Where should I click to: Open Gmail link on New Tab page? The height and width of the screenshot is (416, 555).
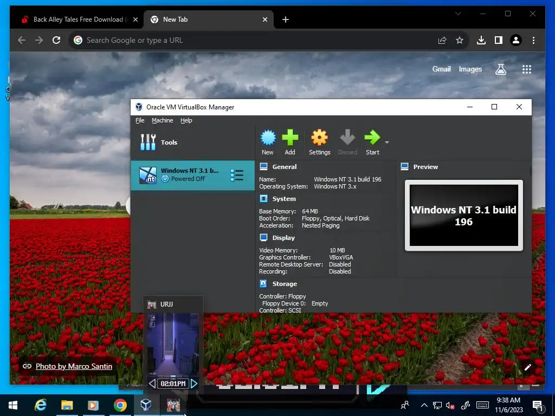(441, 69)
